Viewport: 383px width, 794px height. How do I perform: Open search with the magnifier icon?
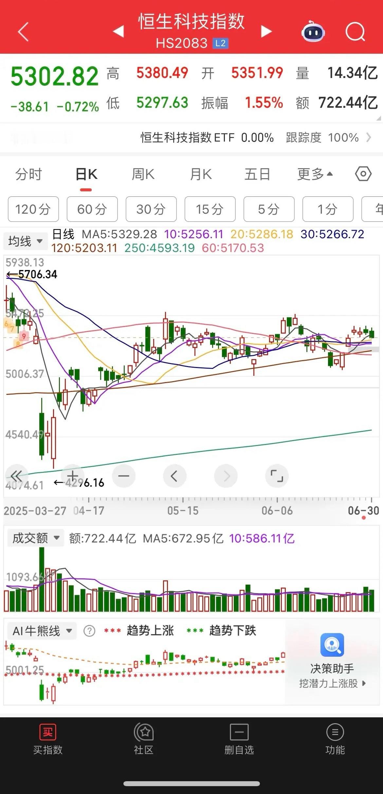coord(355,32)
